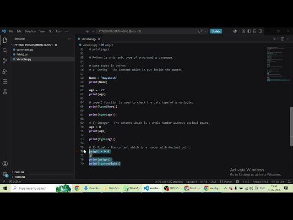
Task: Click the Spaces: 4 indentation setting
Action: [191, 181]
